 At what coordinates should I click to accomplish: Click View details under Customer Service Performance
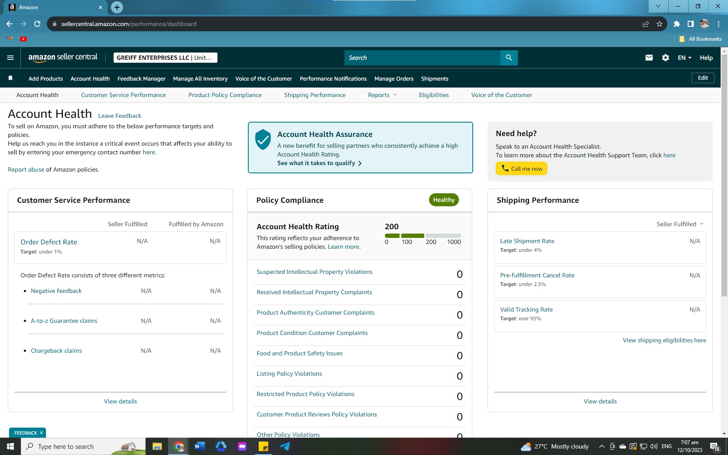click(120, 401)
